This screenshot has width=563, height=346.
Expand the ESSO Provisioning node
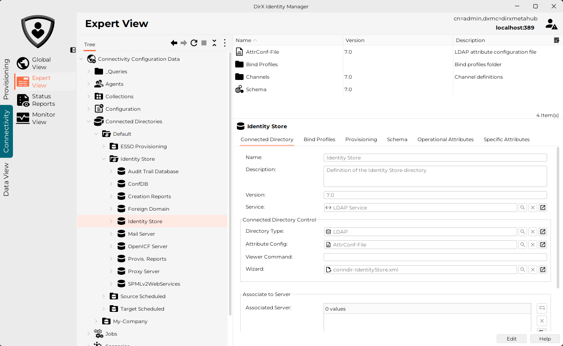[x=103, y=147]
